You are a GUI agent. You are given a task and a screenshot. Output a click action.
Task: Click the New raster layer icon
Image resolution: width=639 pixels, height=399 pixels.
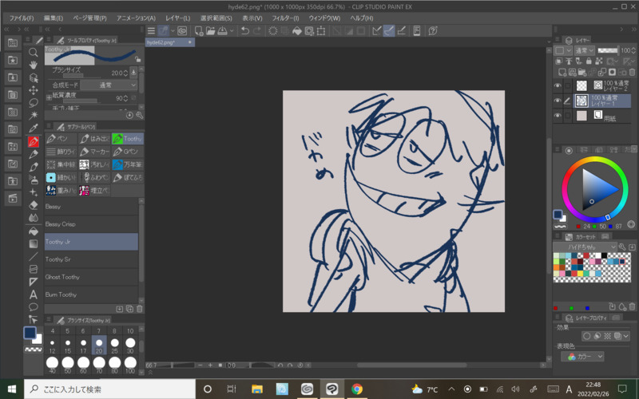pos(562,73)
